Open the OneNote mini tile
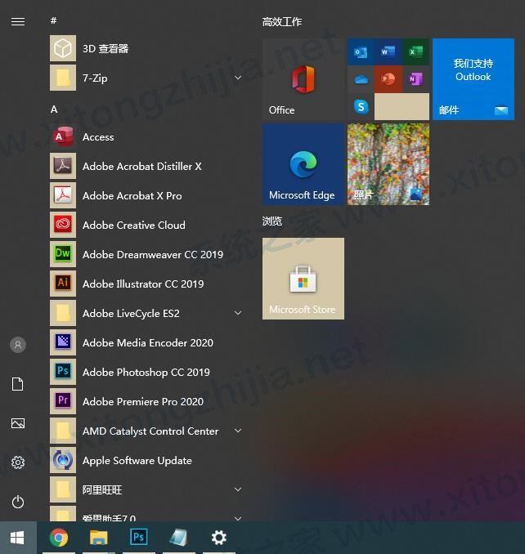Image resolution: width=525 pixels, height=554 pixels. pos(415,79)
